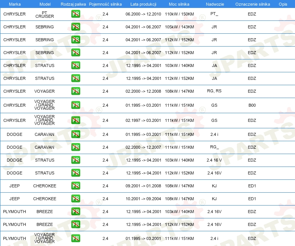Click fuel icon in Plymouth Voyager / Grand Voyager row
The image size is (295, 246).
(x=75, y=238)
